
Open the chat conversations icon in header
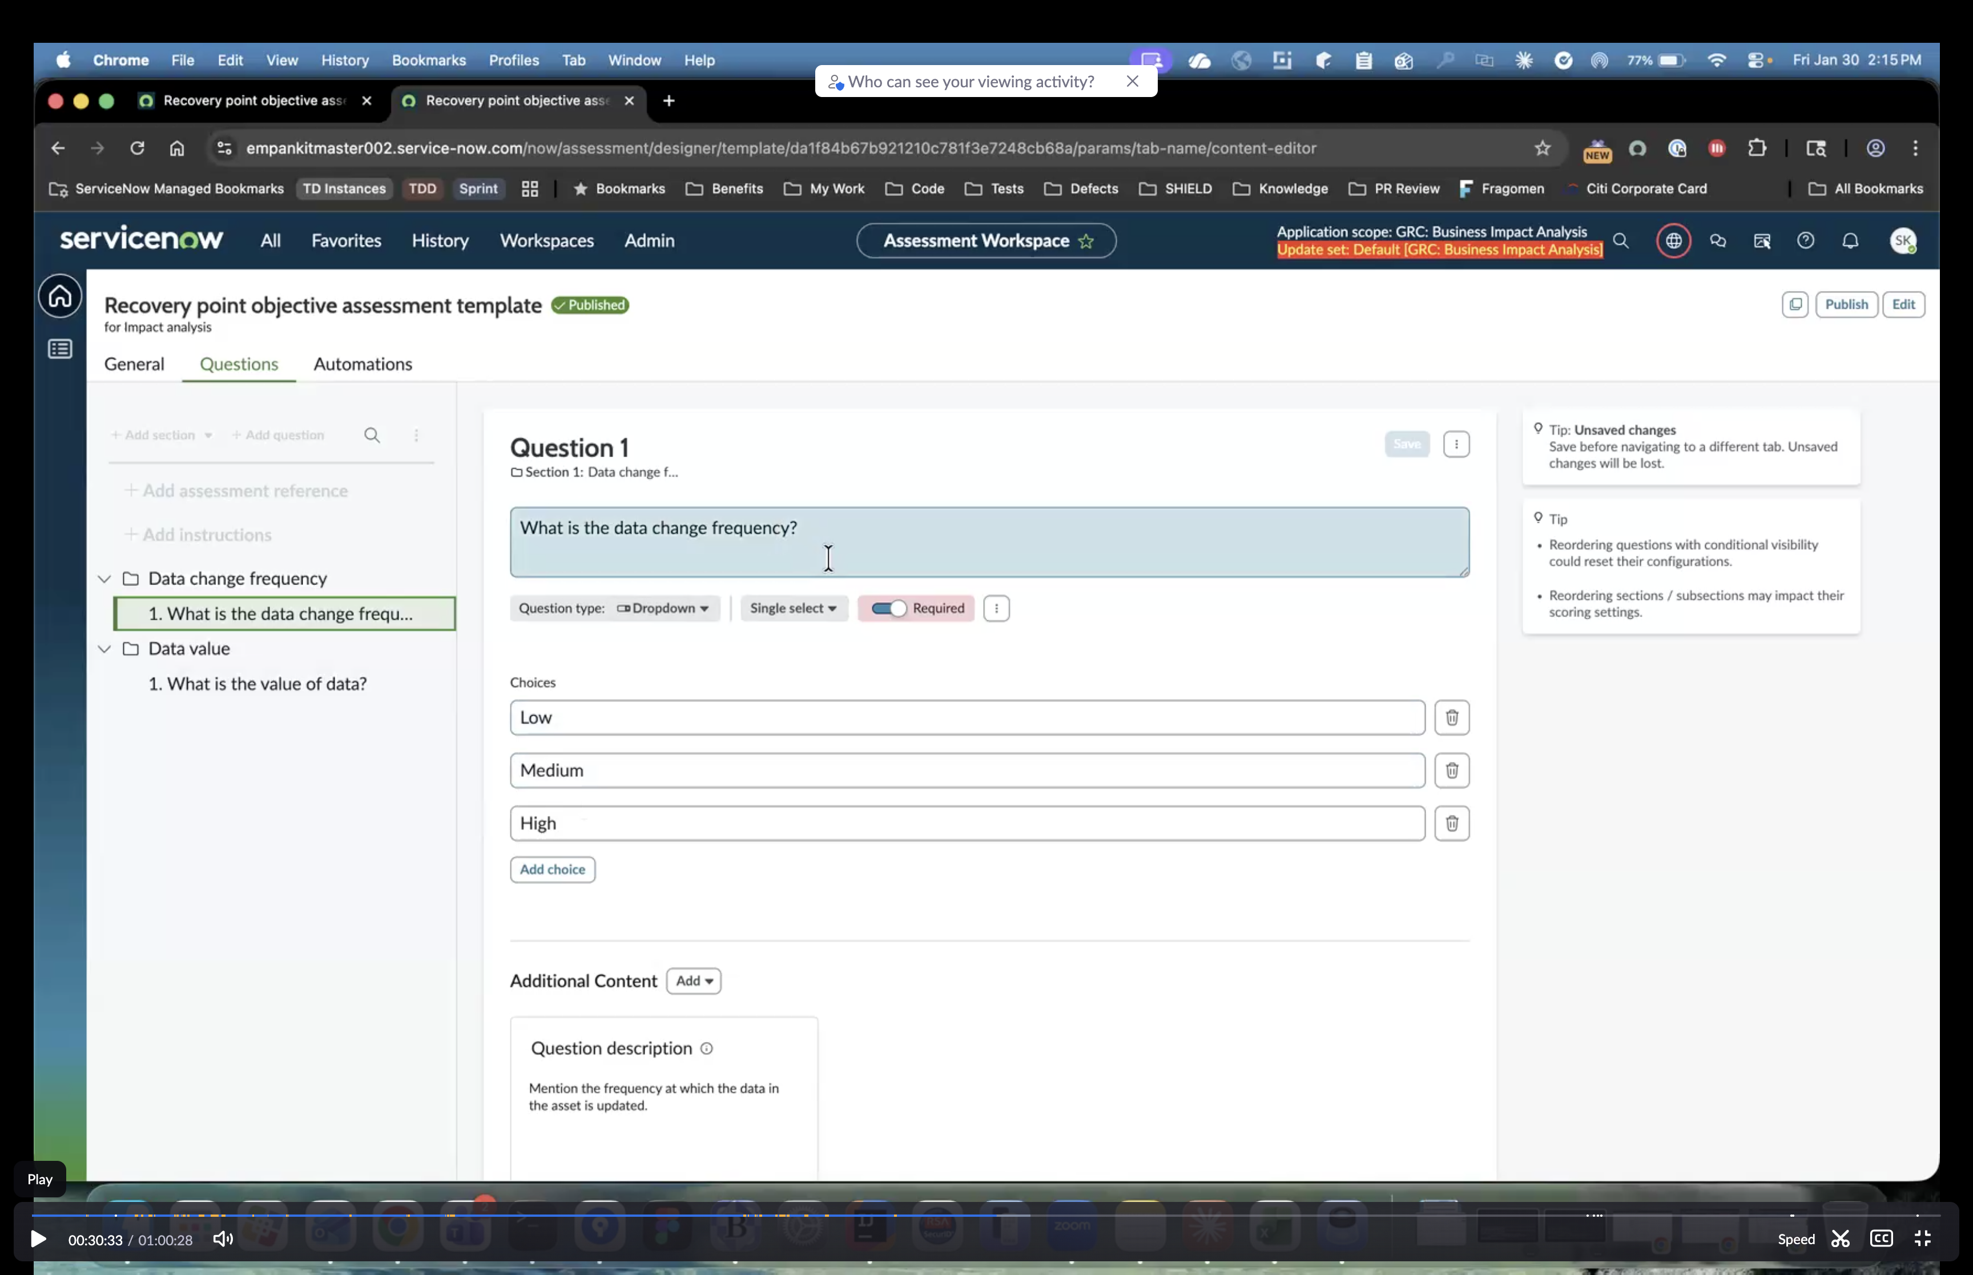pos(1718,241)
